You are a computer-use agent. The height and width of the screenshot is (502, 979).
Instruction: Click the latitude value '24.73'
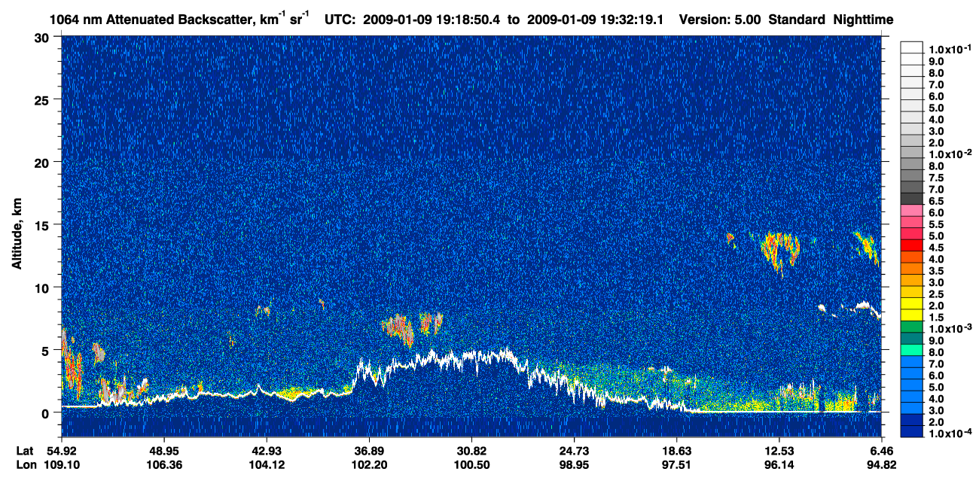[574, 450]
